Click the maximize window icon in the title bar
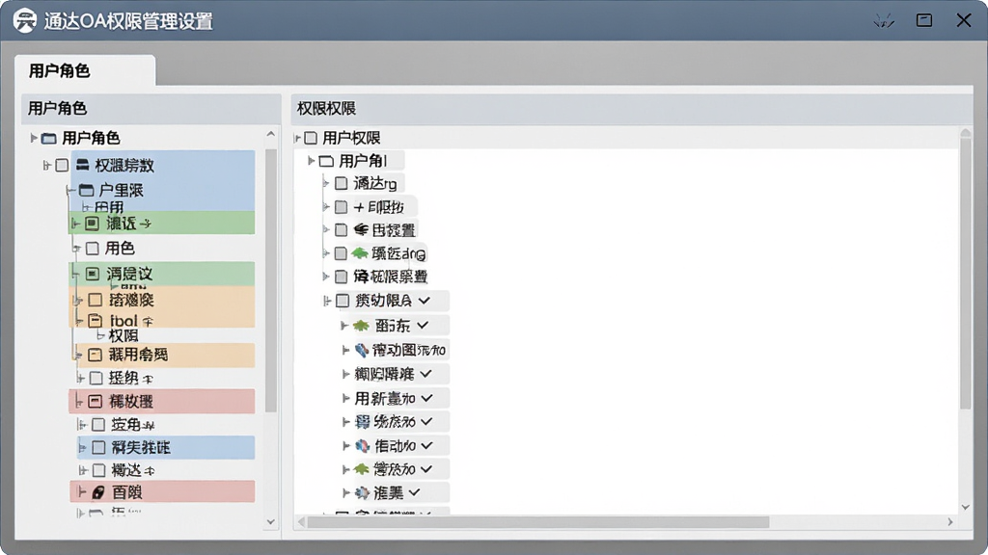The width and height of the screenshot is (988, 555). [x=924, y=20]
